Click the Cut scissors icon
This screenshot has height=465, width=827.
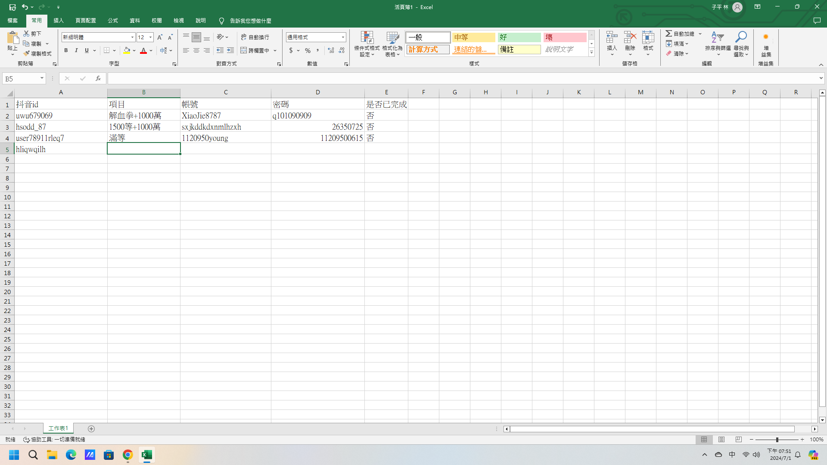pos(26,34)
